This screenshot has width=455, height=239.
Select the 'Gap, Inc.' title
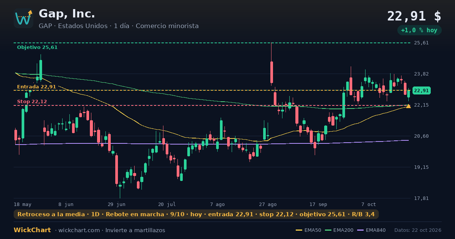click(67, 14)
